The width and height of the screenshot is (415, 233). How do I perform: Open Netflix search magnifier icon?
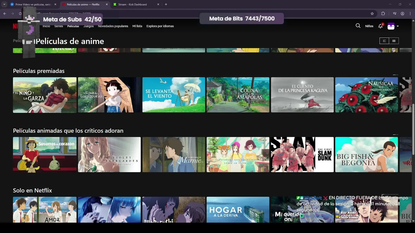358,26
